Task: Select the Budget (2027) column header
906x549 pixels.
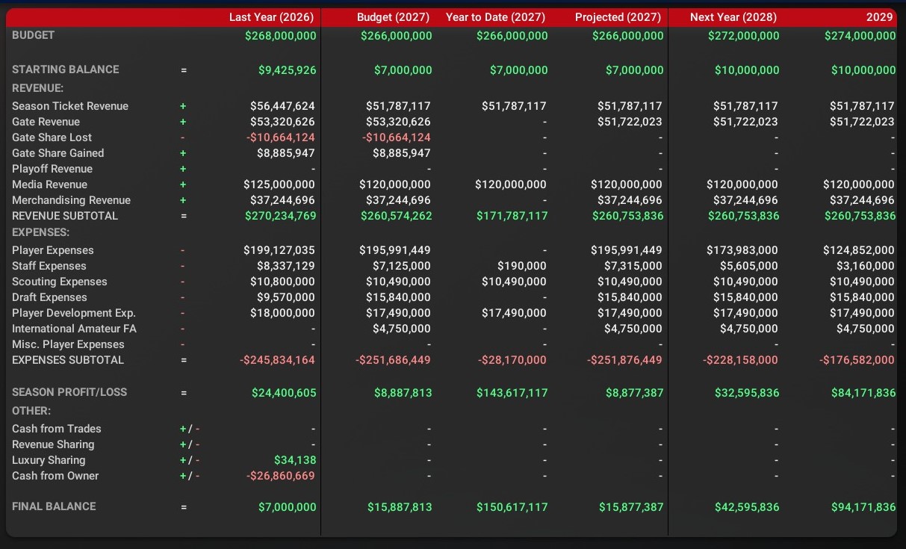Action: pos(394,16)
